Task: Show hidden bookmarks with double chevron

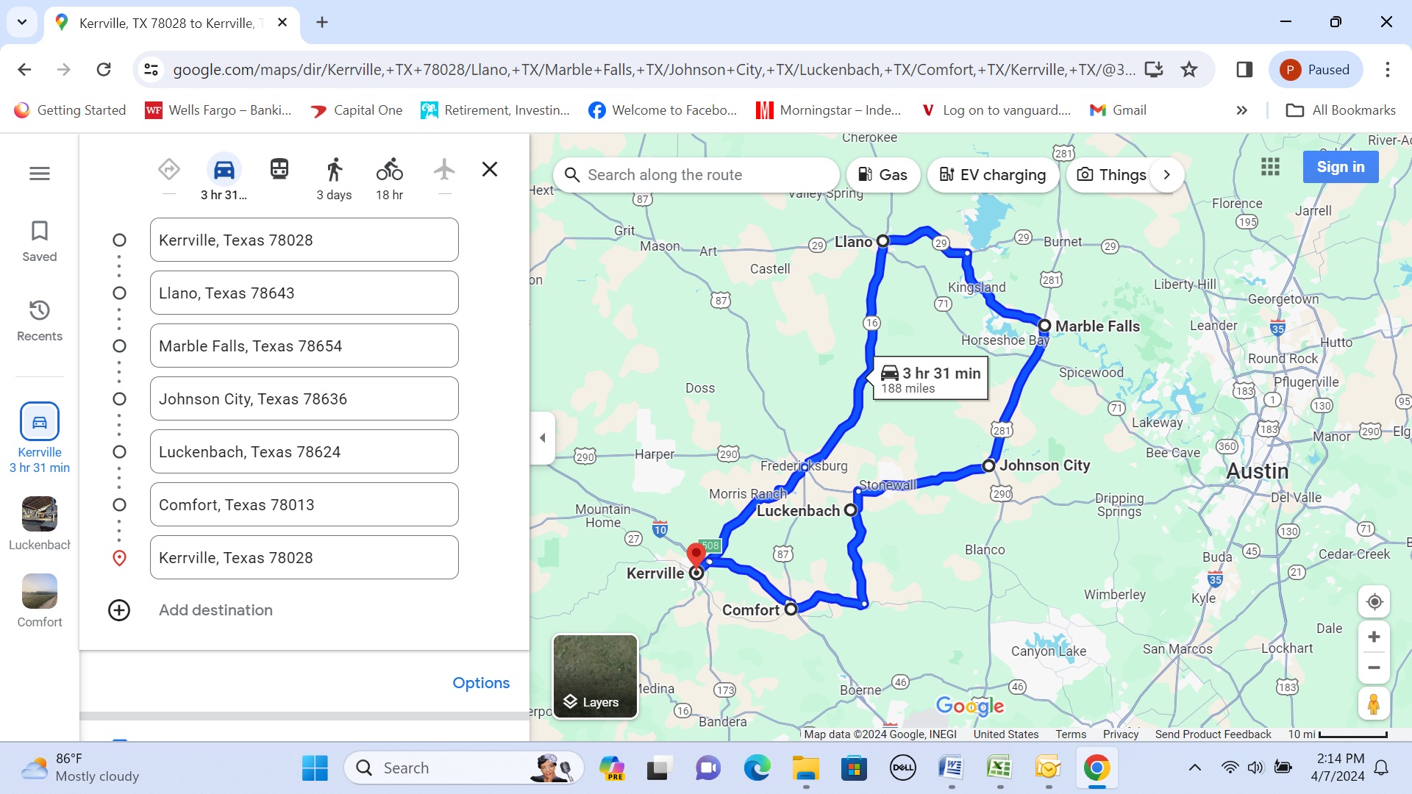Action: coord(1242,110)
